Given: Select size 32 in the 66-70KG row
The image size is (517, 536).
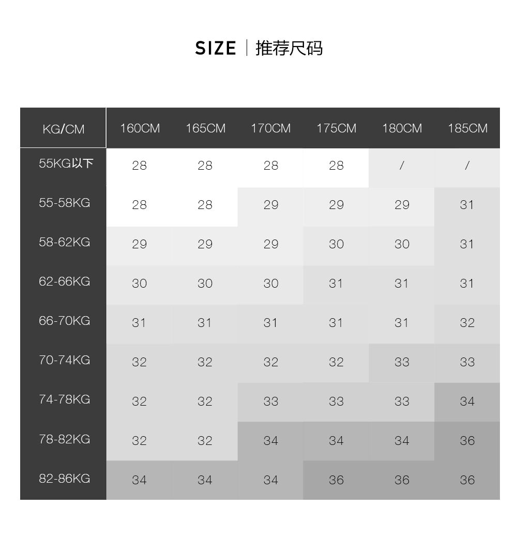Looking at the screenshot, I should [467, 323].
